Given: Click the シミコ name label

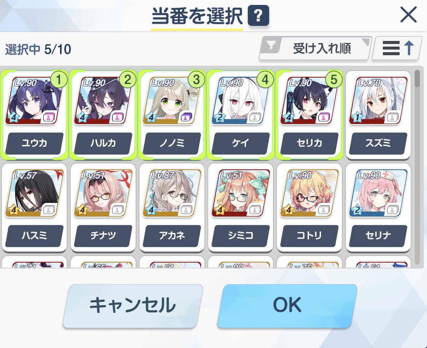Looking at the screenshot, I should tap(241, 235).
